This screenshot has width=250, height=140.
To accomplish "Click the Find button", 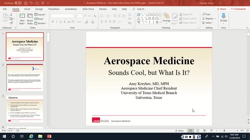I will 206,14.
